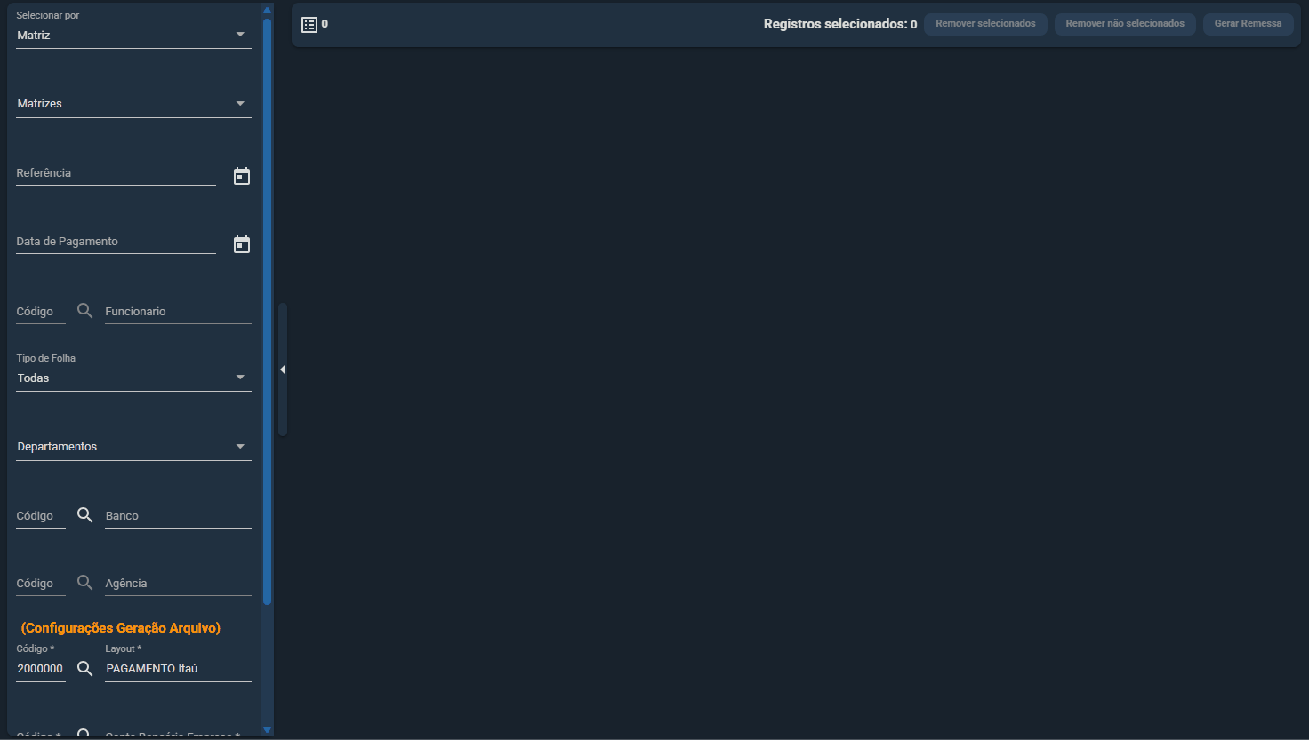Click the Layout search magnifier icon
Screen dimensions: 1309x740
84,668
